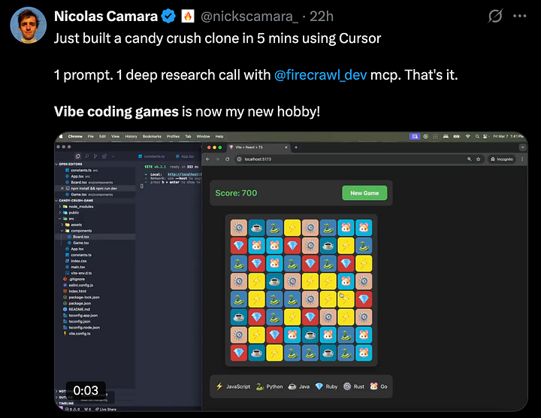Reload the localhost page

pyautogui.click(x=227, y=159)
